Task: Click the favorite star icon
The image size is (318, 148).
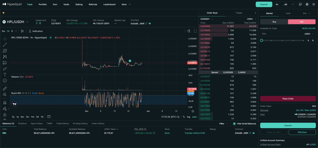Action: tap(3, 13)
